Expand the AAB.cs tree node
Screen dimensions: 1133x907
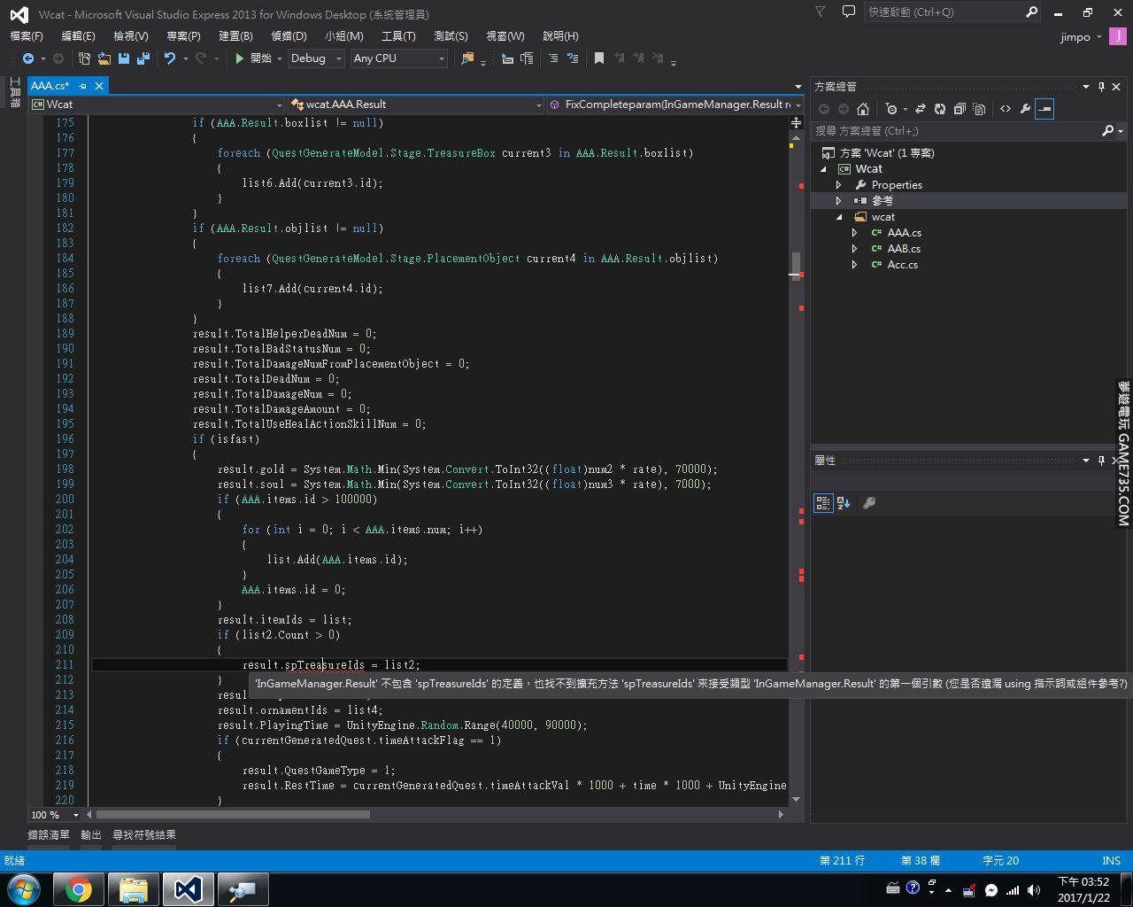tap(854, 249)
